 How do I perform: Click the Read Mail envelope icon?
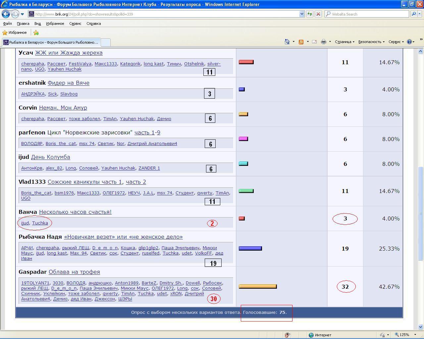[x=314, y=42]
